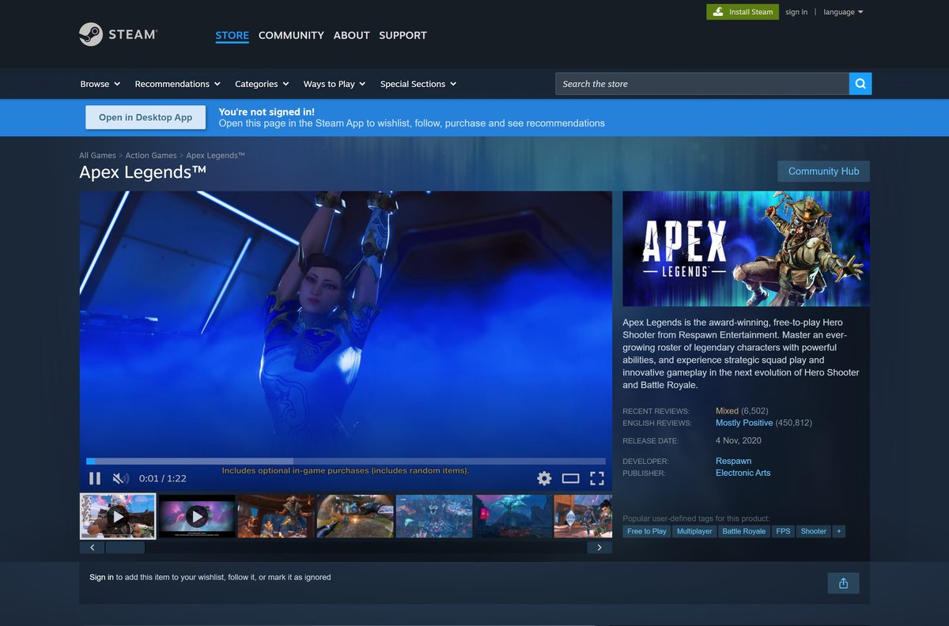949x626 pixels.
Task: Click the Install Steam download icon
Action: [718, 12]
